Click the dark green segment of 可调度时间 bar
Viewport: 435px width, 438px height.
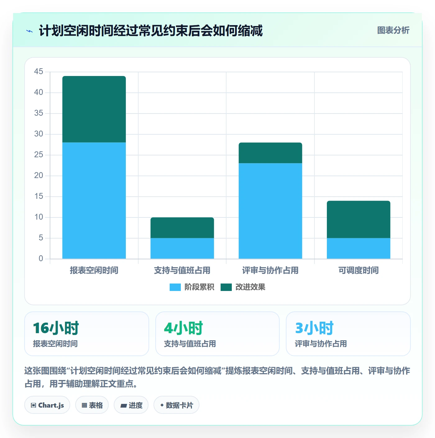pyautogui.click(x=359, y=219)
